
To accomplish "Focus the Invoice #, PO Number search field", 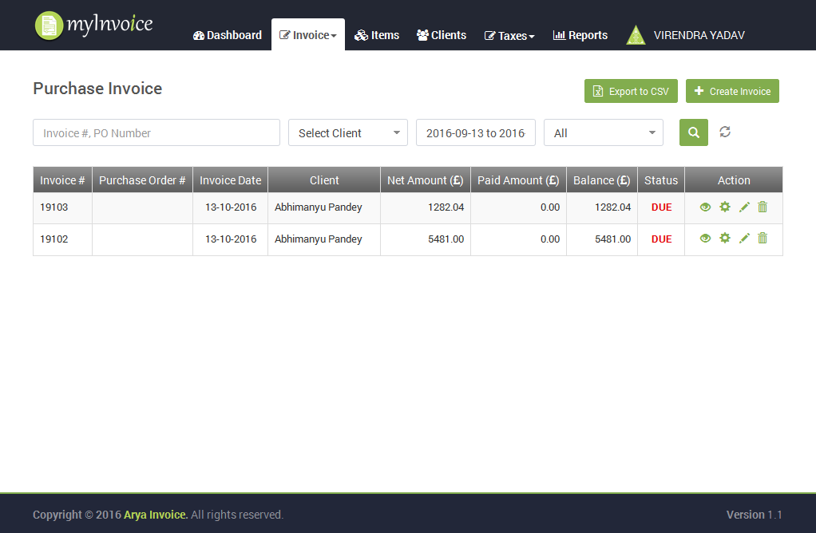I will (x=156, y=133).
